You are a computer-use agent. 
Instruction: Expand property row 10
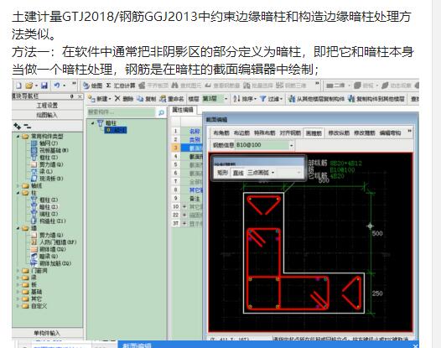pyautogui.click(x=184, y=207)
